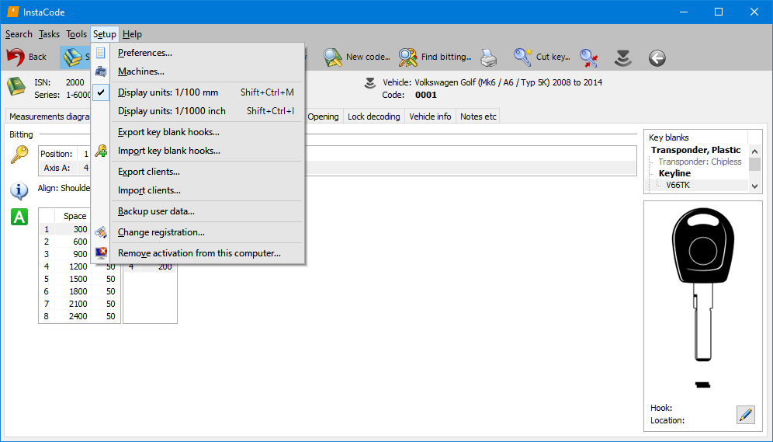Choose Remove activation from this computer
Viewport: 773px width, 442px height.
pos(199,253)
